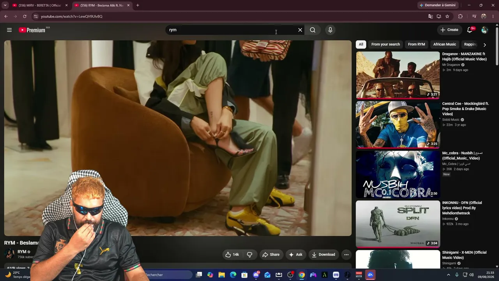Select the From RYM chip
Image resolution: width=499 pixels, height=281 pixels.
coord(416,44)
